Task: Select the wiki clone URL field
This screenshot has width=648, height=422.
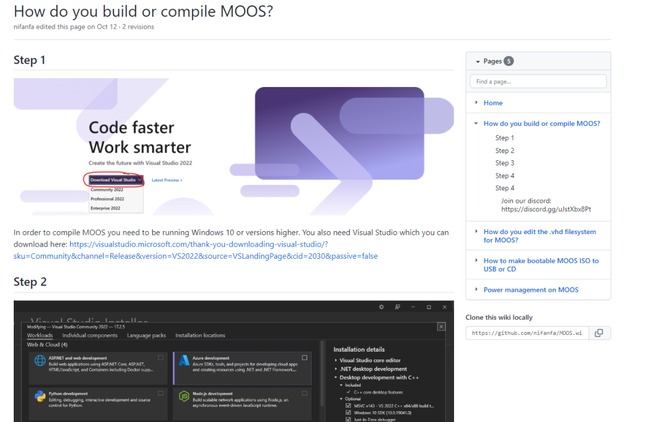Action: tap(527, 333)
